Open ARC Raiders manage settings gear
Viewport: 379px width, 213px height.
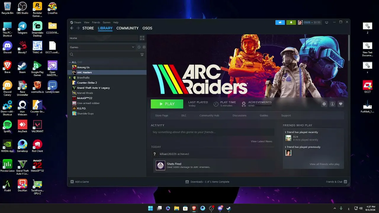point(324,104)
